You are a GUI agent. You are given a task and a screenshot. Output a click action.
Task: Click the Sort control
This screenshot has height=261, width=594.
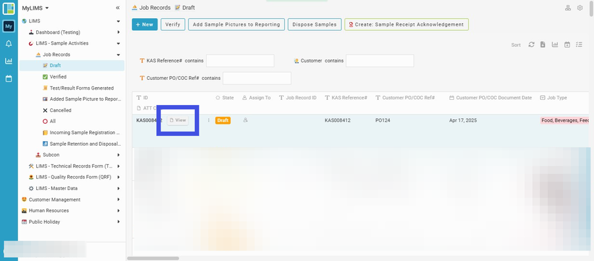[516, 45]
